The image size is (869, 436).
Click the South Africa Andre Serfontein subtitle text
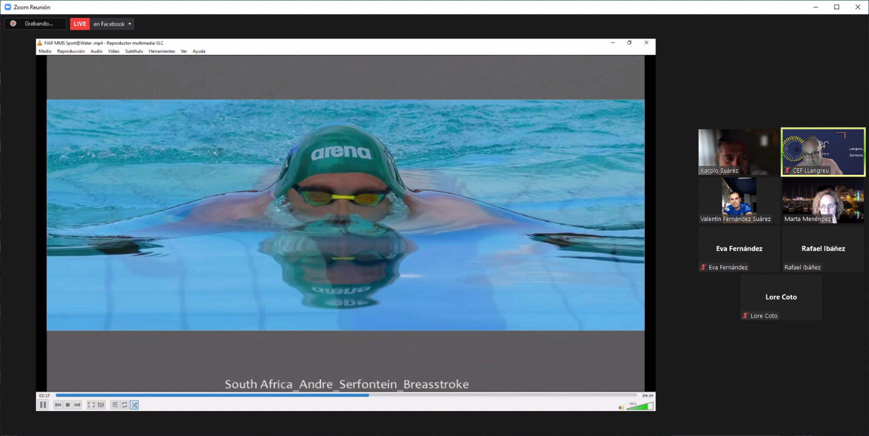(x=347, y=384)
